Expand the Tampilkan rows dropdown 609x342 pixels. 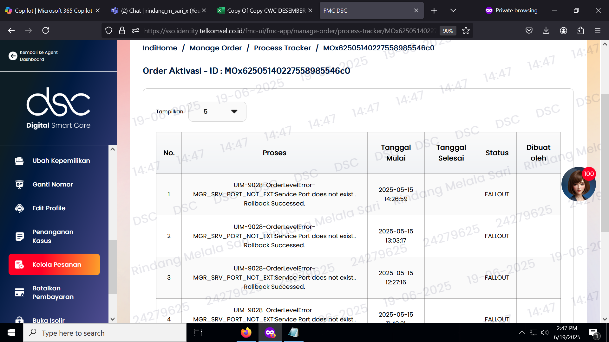point(217,111)
